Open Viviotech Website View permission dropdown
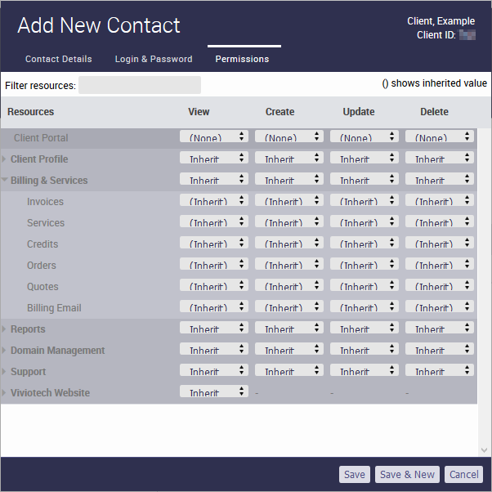 pyautogui.click(x=214, y=391)
